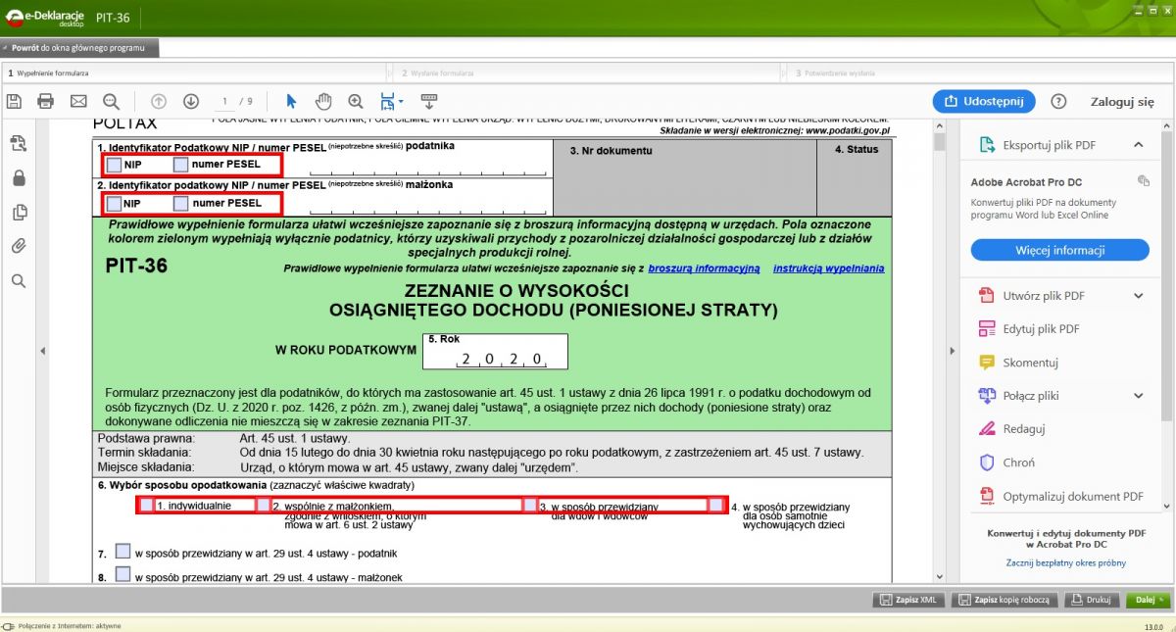Zoom in with plus magnifier
Image resolution: width=1176 pixels, height=632 pixels.
[x=356, y=101]
